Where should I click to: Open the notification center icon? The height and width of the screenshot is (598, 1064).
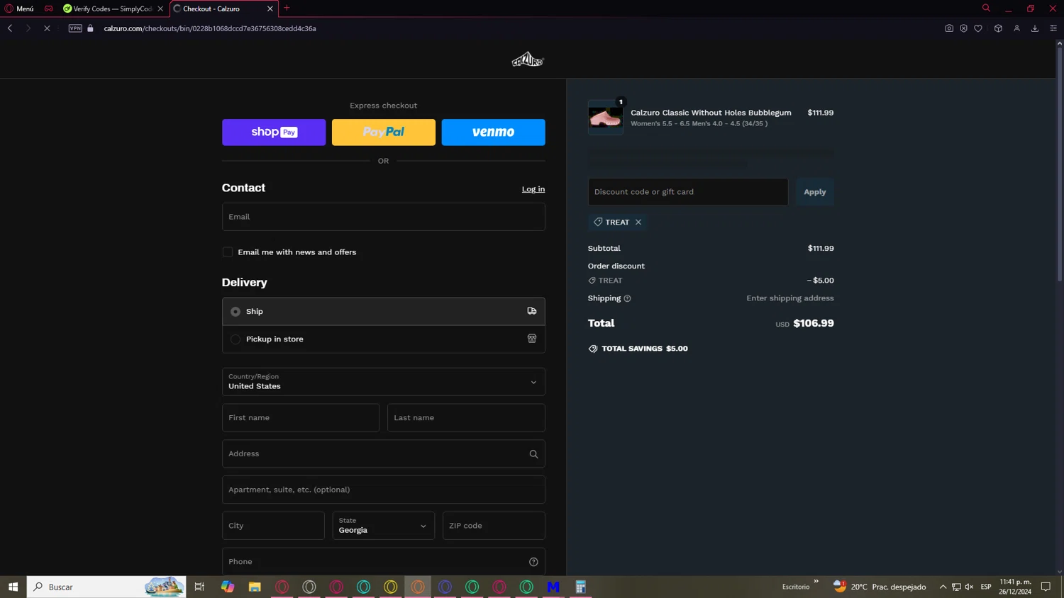[1046, 587]
